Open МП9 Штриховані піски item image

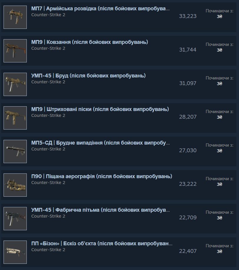(15, 118)
